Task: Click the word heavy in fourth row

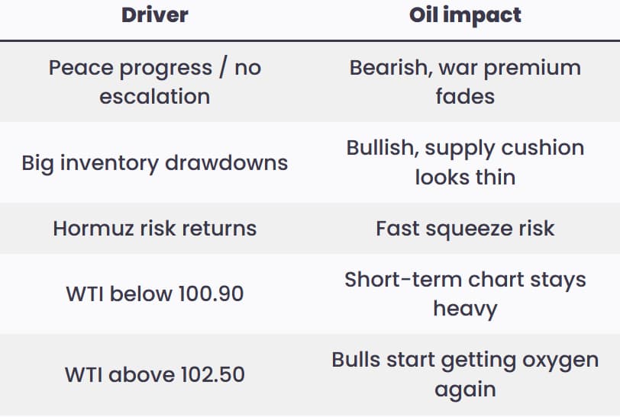Action: (465, 309)
